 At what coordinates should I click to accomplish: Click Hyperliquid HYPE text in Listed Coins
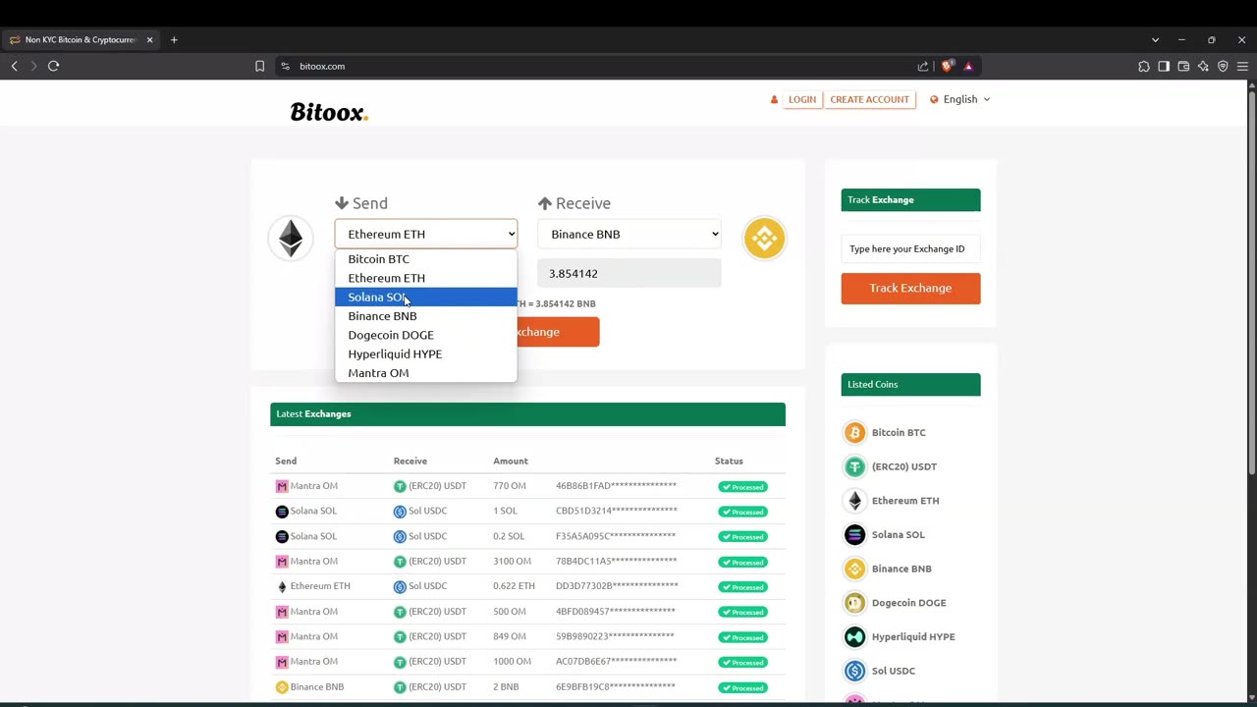pos(913,636)
